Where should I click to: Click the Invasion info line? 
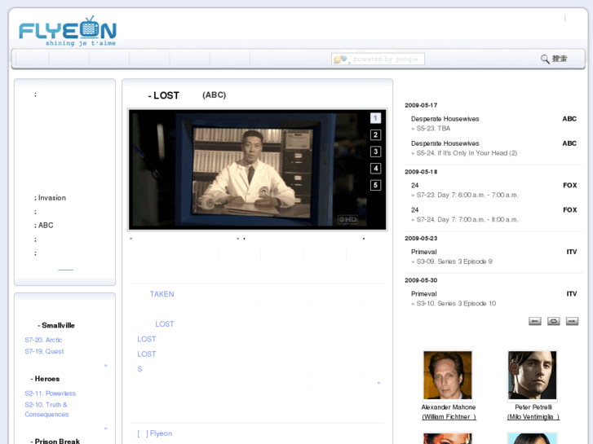pos(50,198)
